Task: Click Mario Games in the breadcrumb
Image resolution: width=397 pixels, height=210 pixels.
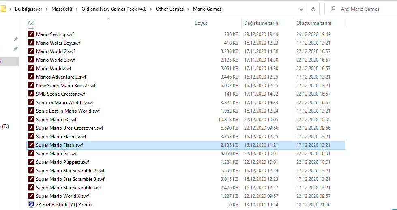Action: pyautogui.click(x=207, y=9)
